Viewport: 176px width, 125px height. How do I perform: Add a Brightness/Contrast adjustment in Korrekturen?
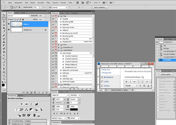[22, 103]
